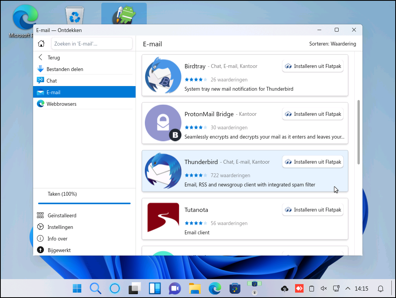Screen dimensions: 396x298
Task: Click the taskbar clock 14:15
Action: 361,289
